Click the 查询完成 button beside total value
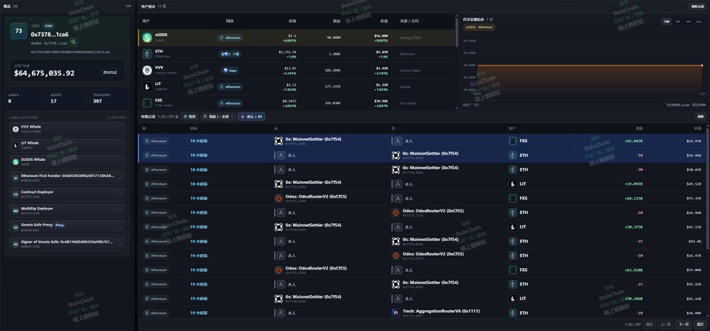This screenshot has height=331, width=710. click(x=110, y=72)
